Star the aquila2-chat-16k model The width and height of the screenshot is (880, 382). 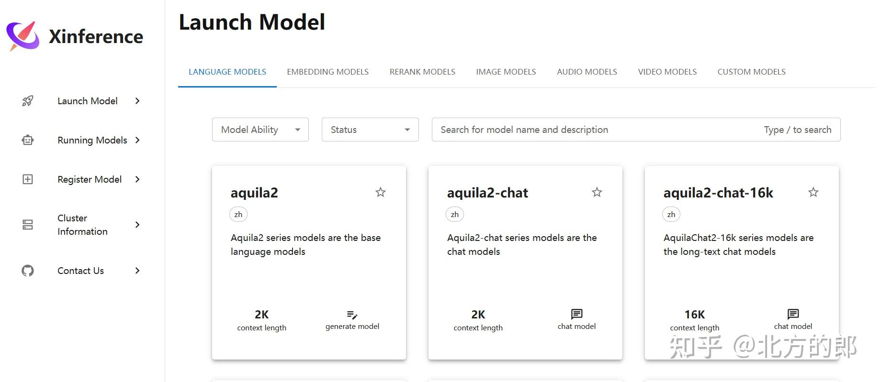(x=813, y=192)
